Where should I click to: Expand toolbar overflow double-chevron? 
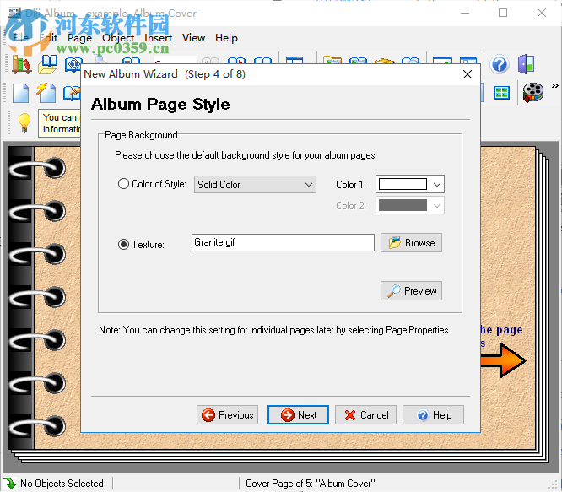coord(555,85)
